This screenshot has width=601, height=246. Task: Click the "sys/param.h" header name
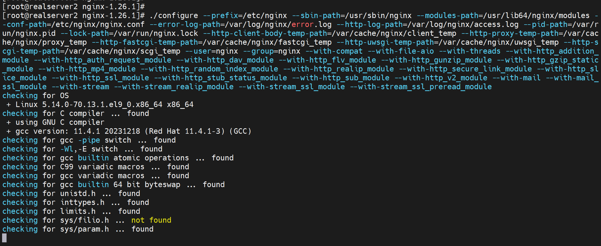84,229
